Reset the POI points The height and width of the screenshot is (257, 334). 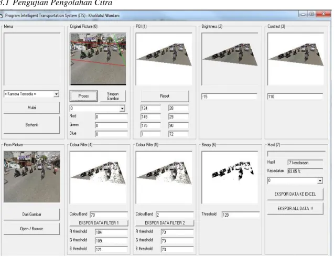pyautogui.click(x=165, y=96)
